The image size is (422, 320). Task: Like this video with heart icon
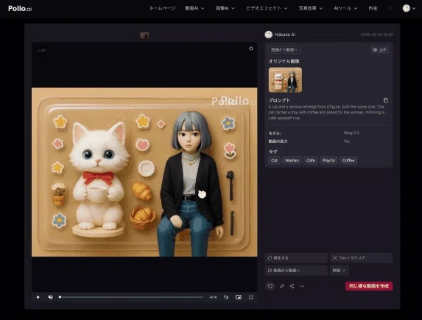(270, 286)
